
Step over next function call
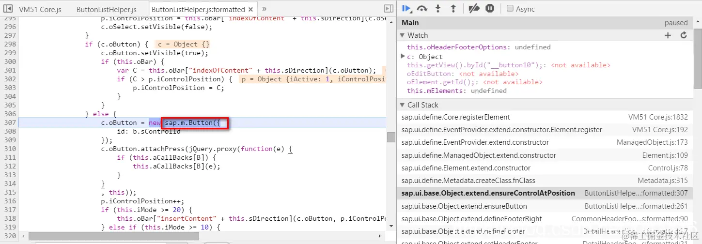click(x=422, y=8)
